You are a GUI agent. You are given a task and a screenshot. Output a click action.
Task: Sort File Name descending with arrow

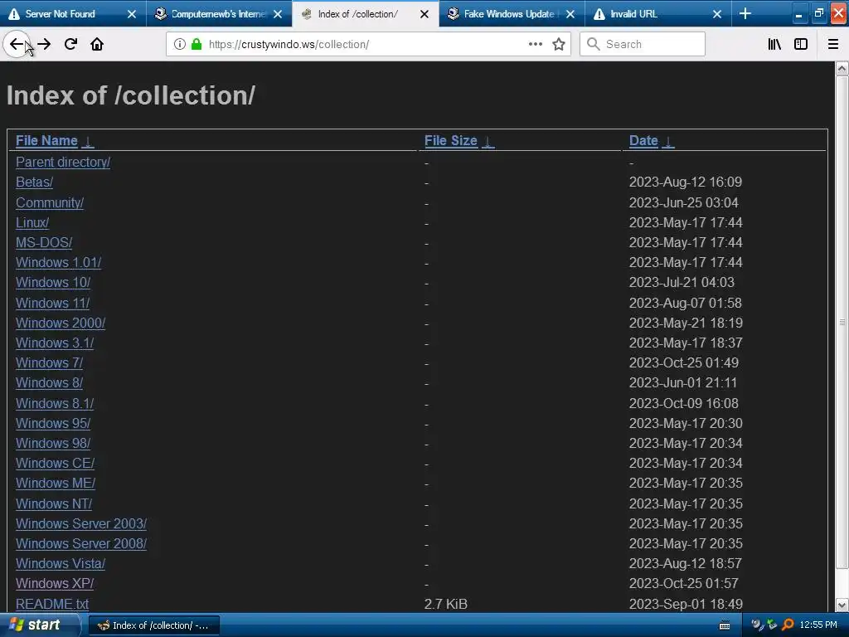[x=88, y=141]
